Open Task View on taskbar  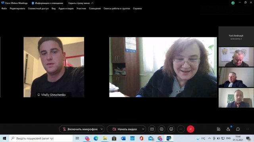point(77,138)
